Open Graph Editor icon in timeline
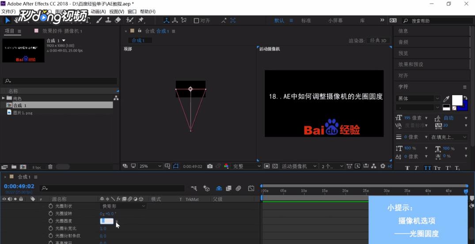Viewport: 475px width, 244px height. 251,188
